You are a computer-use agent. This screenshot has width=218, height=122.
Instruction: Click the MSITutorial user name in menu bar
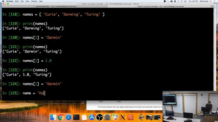click(x=204, y=1)
